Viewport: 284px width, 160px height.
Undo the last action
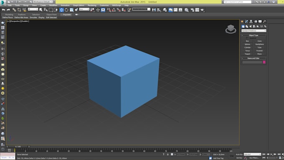coord(3,10)
